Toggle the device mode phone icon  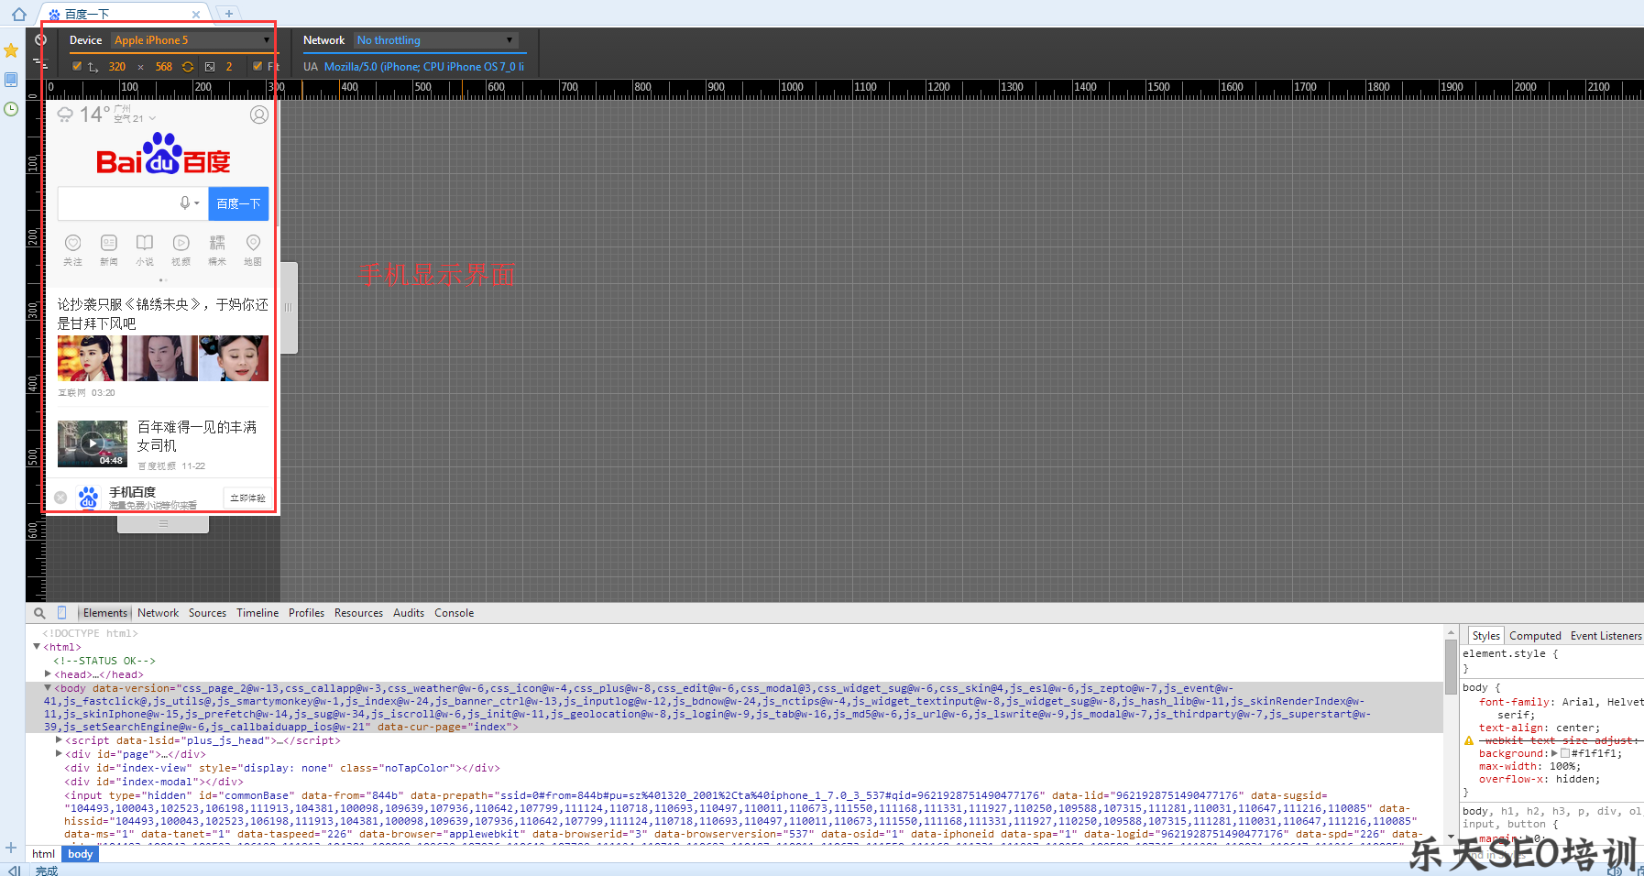click(62, 613)
